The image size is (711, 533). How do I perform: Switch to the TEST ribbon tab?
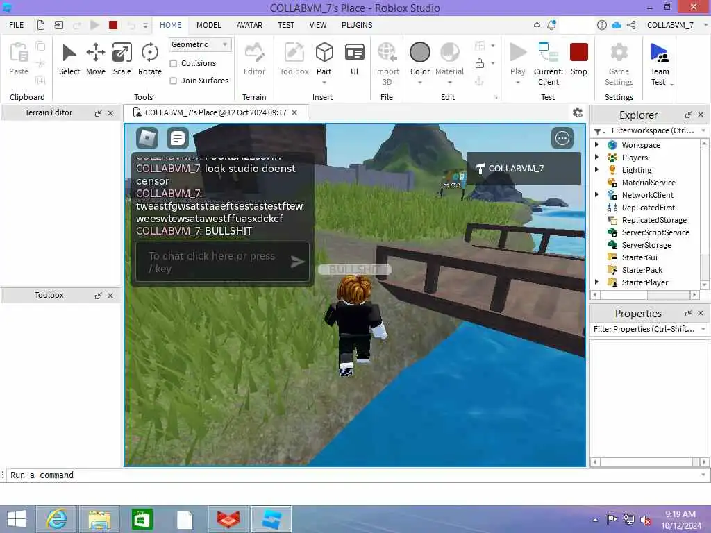click(x=286, y=25)
